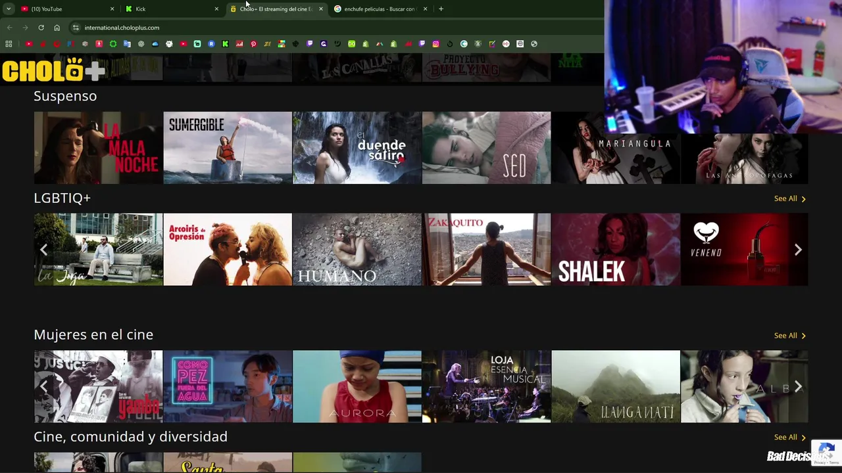Screen dimensions: 842x473
Task: Close the Kick tab
Action: [216, 9]
